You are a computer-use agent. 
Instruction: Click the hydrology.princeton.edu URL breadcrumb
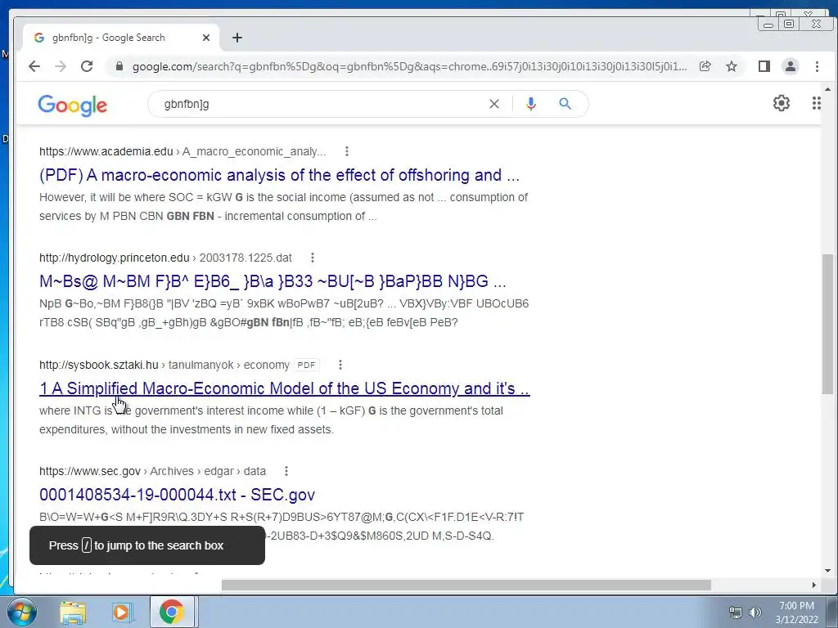tap(165, 258)
